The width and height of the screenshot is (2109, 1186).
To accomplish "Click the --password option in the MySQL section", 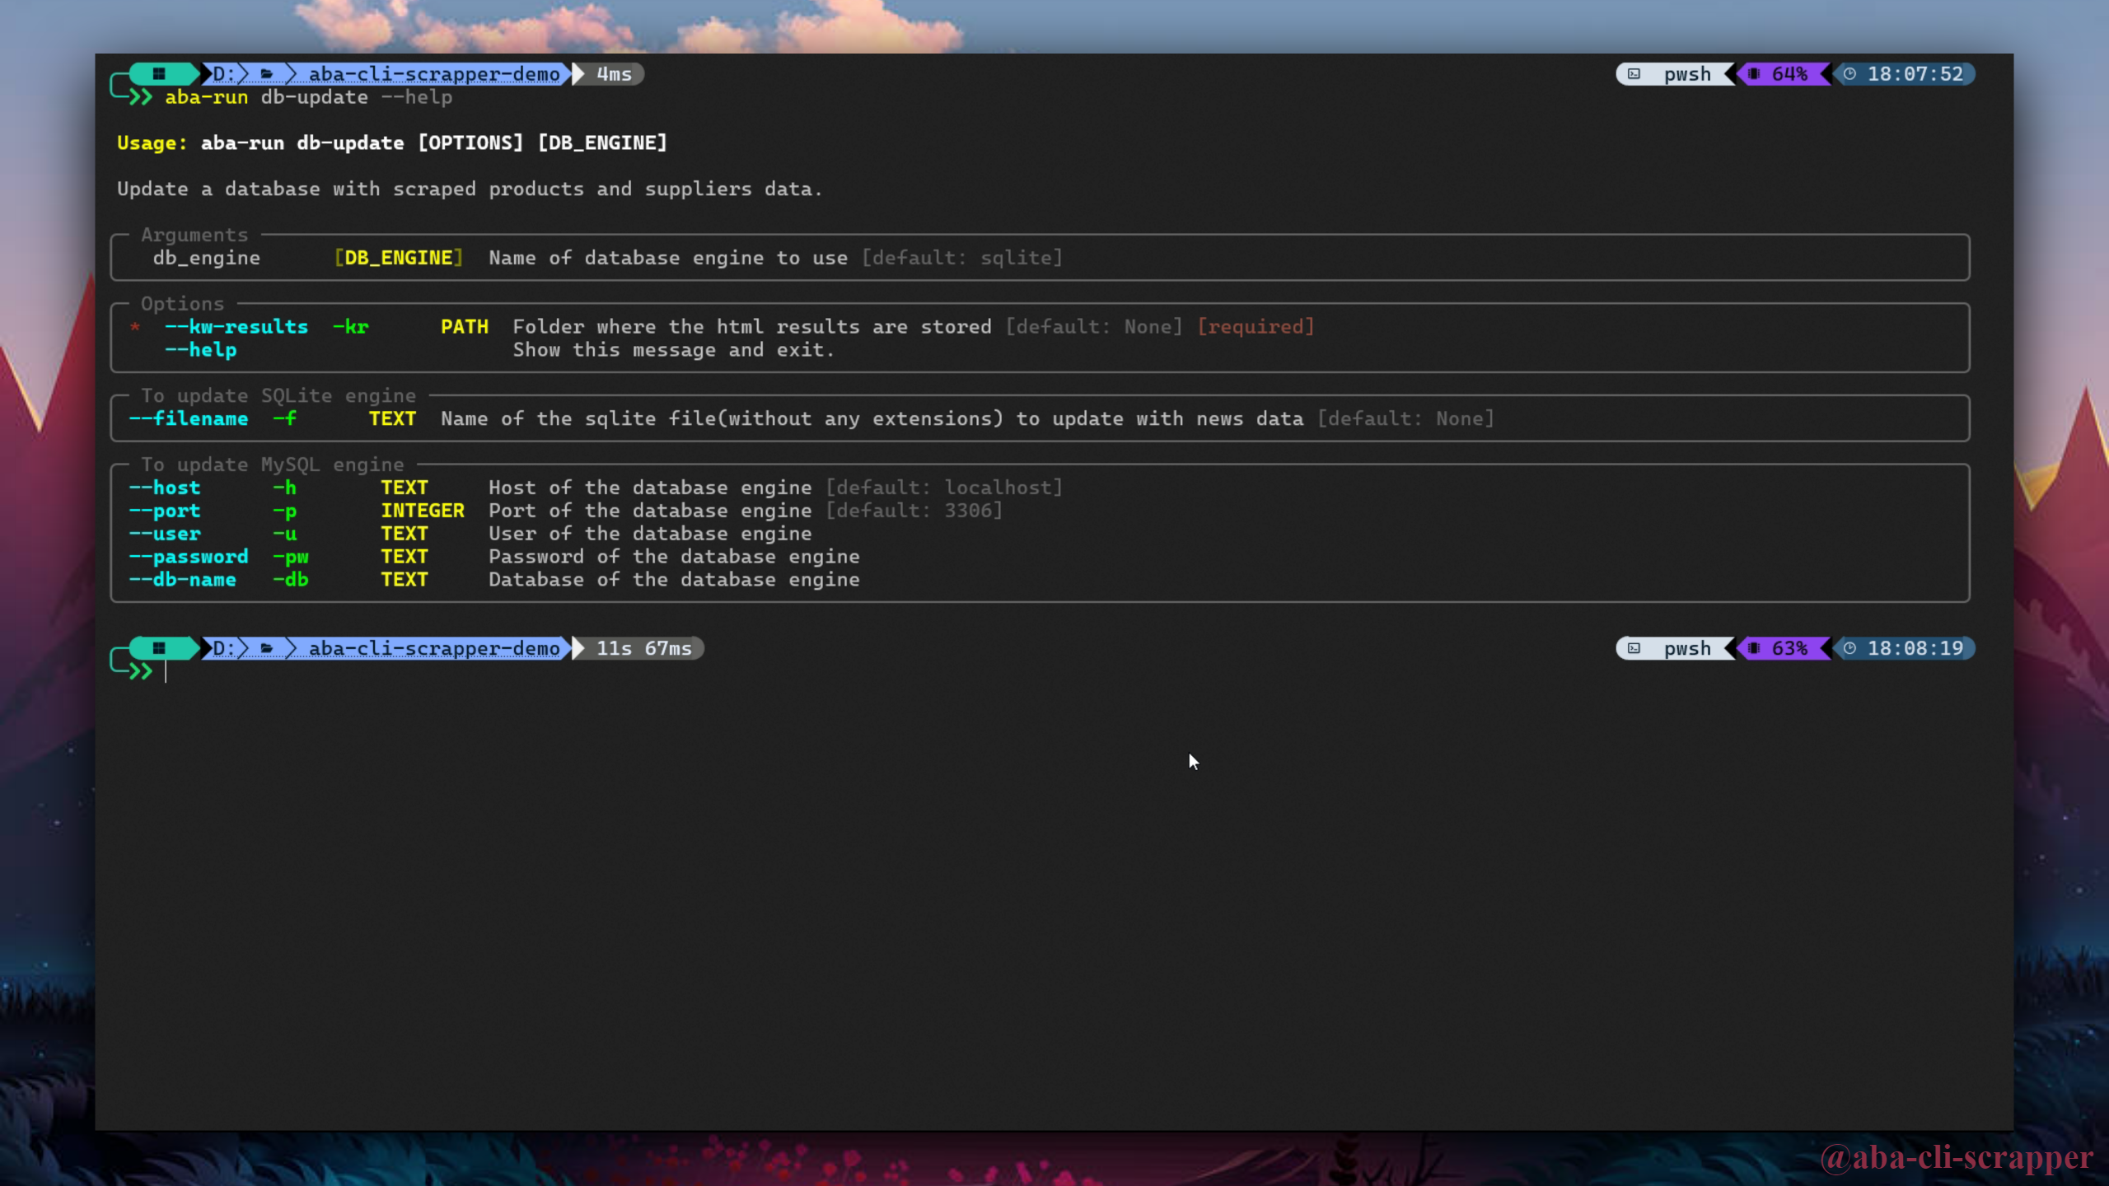I will [189, 557].
